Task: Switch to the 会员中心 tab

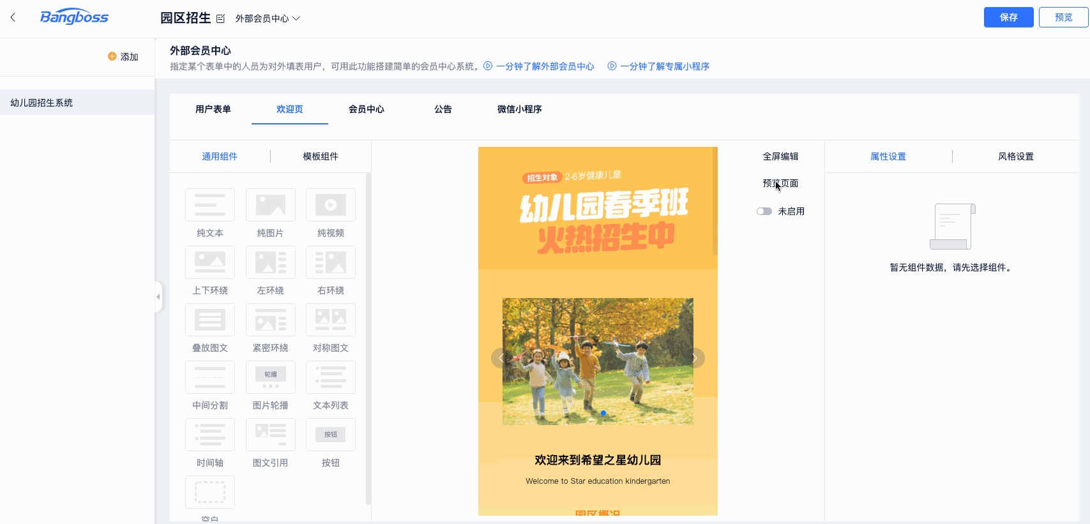Action: click(366, 109)
